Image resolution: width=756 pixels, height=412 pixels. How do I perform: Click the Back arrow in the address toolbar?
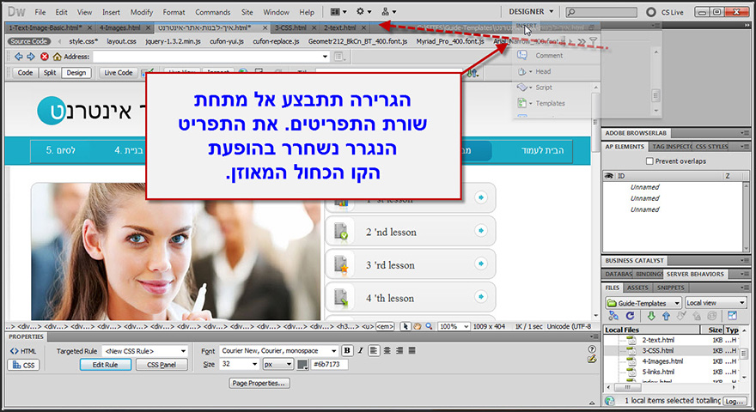tap(19, 57)
